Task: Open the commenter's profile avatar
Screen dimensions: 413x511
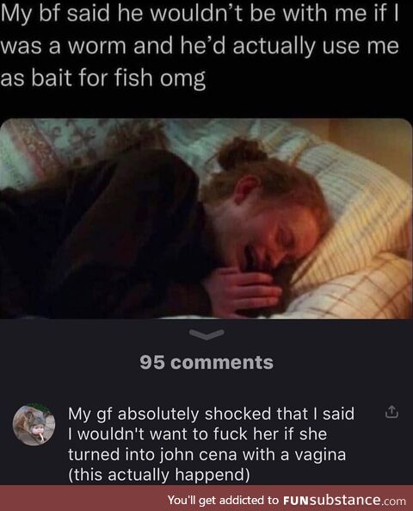Action: tap(34, 425)
